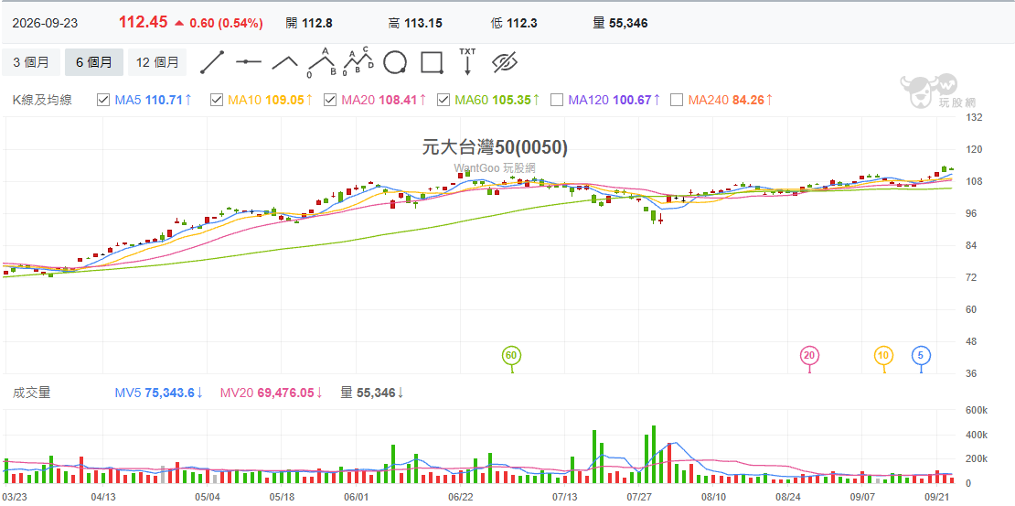Select the trend line drawing tool

(211, 62)
